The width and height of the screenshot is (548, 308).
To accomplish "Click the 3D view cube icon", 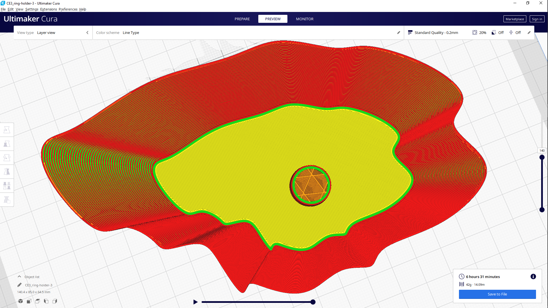I will pyautogui.click(x=21, y=301).
